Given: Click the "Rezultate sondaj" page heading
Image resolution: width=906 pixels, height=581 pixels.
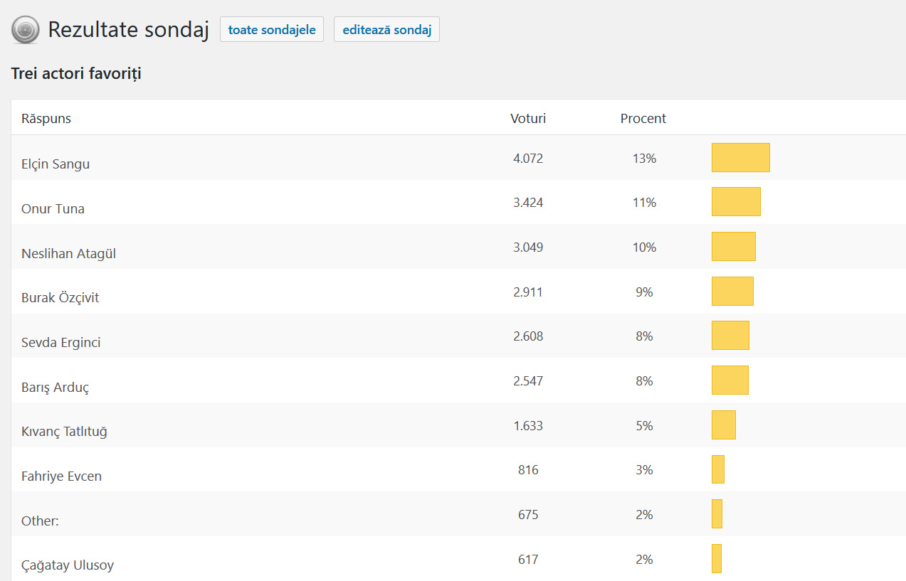Looking at the screenshot, I should (128, 30).
